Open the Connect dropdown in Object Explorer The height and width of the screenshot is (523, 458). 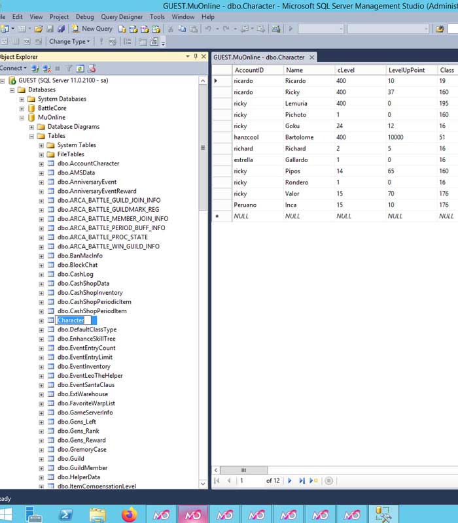(x=13, y=68)
